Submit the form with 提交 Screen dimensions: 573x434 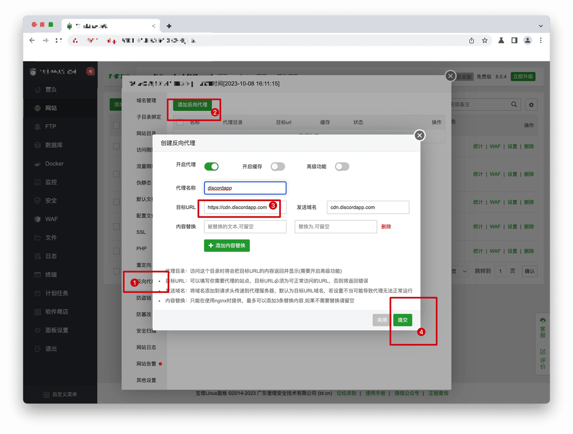click(x=403, y=320)
